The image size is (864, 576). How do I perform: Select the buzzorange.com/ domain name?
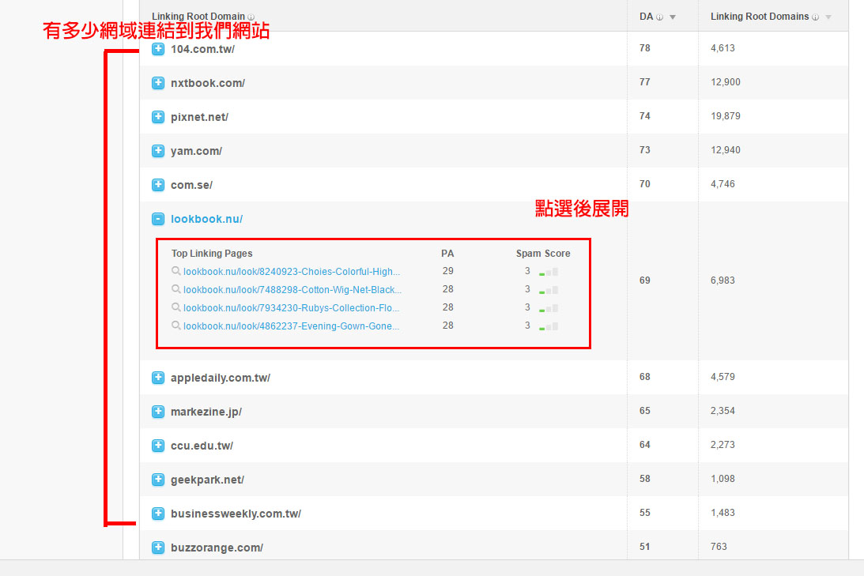pyautogui.click(x=217, y=548)
